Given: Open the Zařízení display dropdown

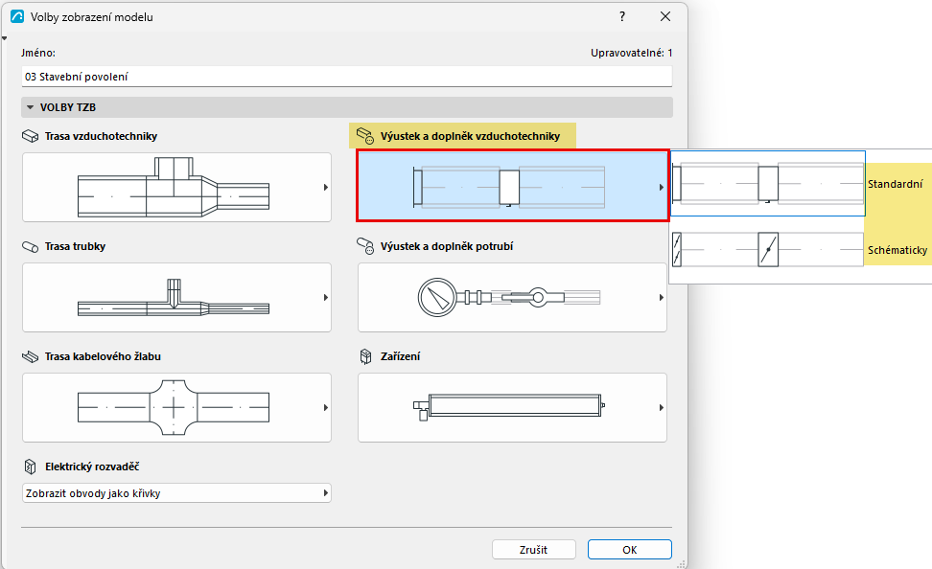Looking at the screenshot, I should (x=512, y=407).
